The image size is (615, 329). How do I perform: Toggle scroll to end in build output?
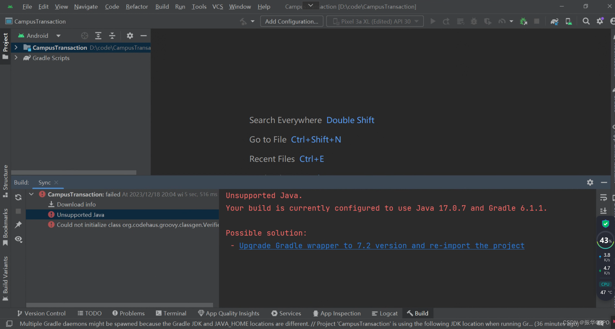point(603,211)
